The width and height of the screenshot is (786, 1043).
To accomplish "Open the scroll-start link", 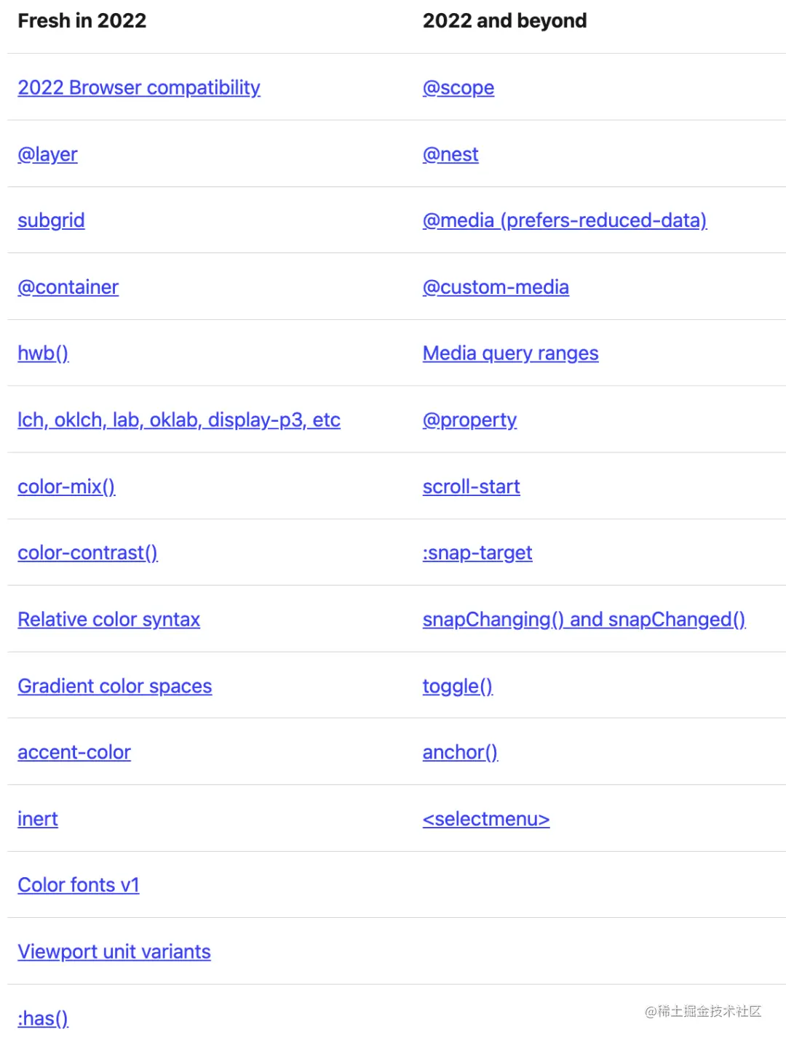I will click(x=472, y=487).
